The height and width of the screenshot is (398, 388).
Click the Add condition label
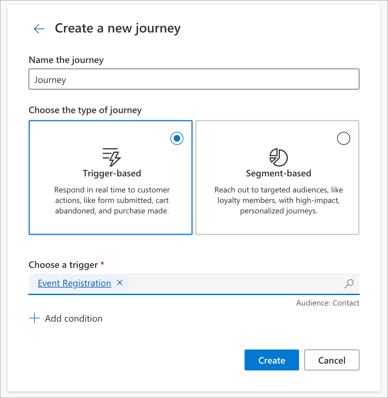click(74, 319)
